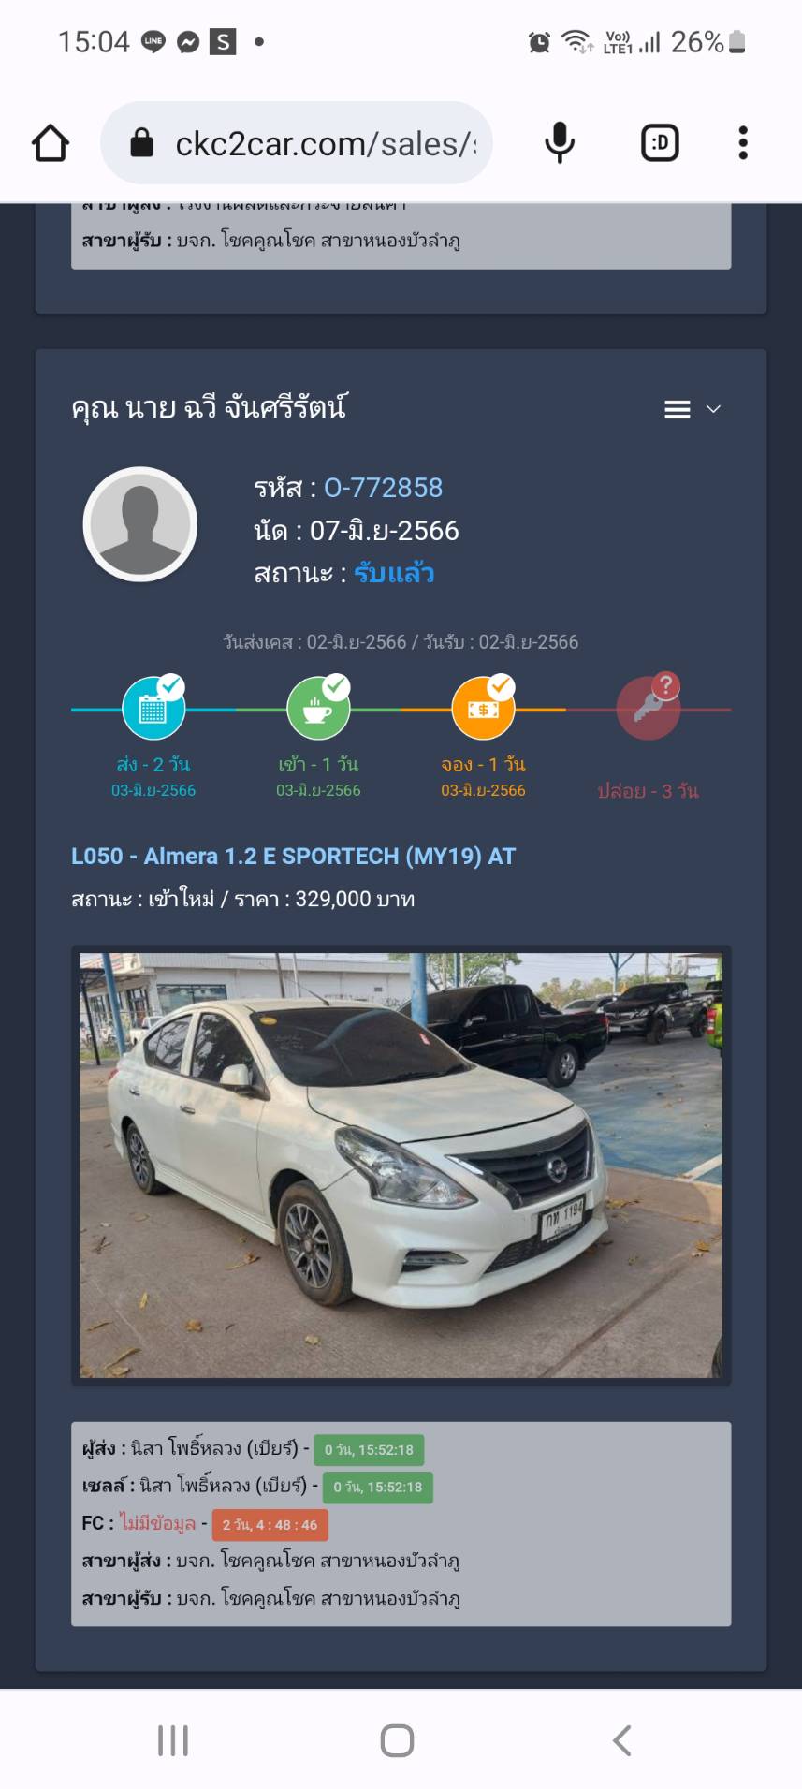Tap the customer profile avatar

tap(140, 524)
